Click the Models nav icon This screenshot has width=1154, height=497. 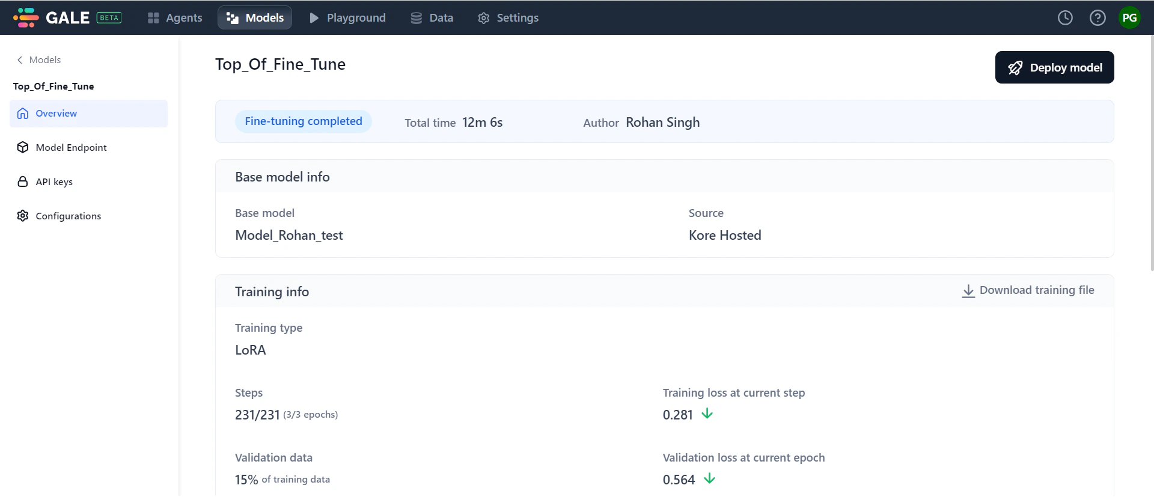coord(233,18)
